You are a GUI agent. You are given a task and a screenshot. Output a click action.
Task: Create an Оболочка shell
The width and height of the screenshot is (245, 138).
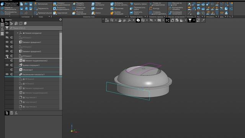[117, 8]
